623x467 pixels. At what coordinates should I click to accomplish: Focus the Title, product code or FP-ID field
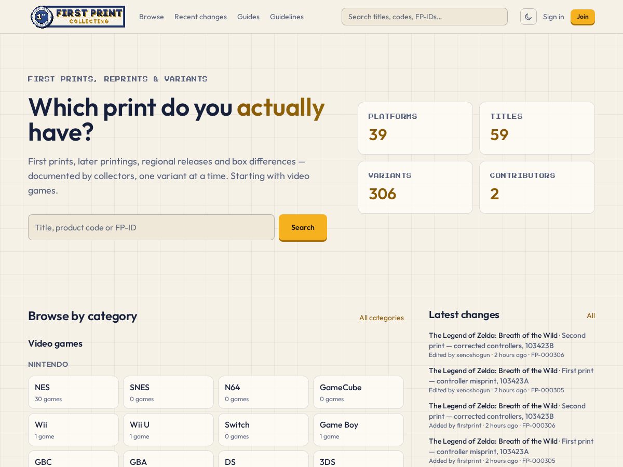click(x=151, y=227)
